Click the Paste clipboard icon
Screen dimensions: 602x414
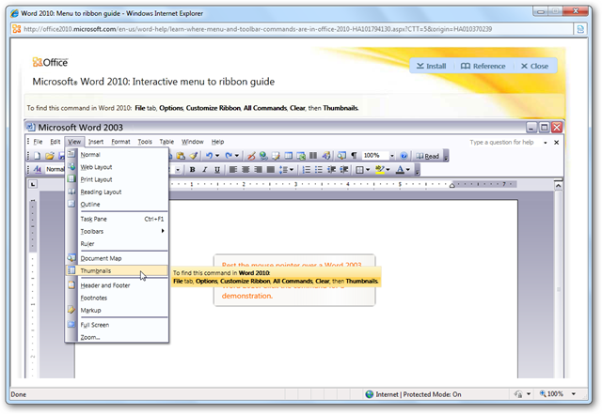click(181, 156)
